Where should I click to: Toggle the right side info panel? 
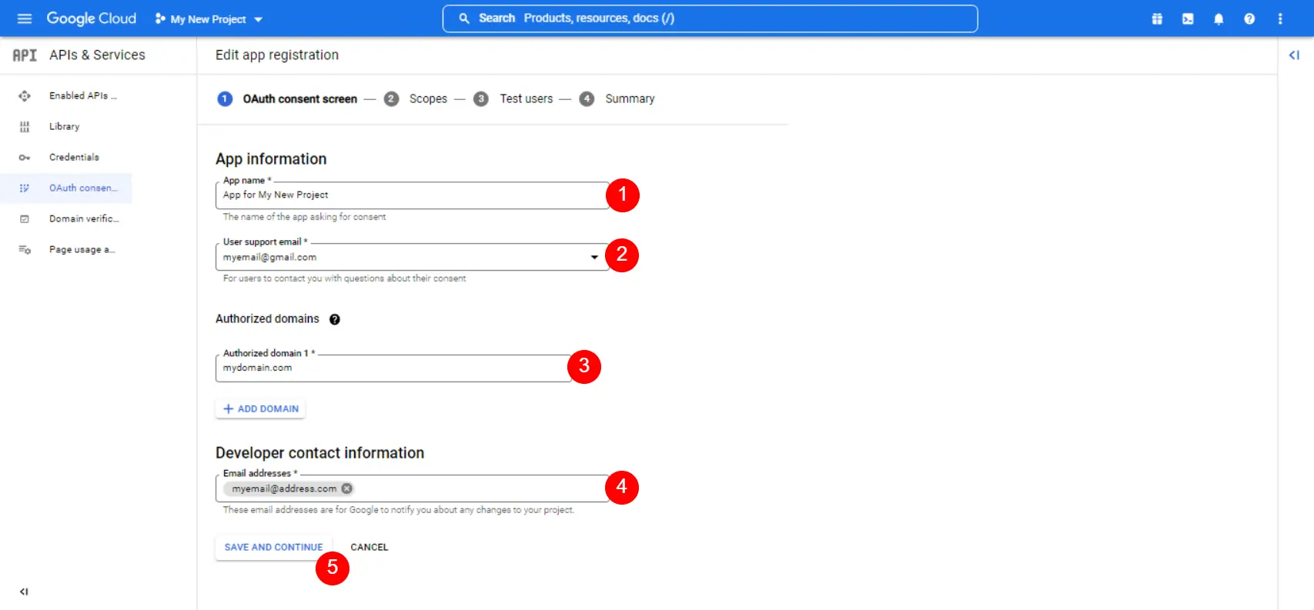1294,55
